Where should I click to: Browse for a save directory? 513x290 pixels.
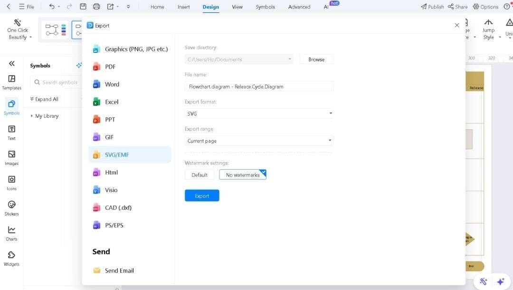[x=316, y=59]
